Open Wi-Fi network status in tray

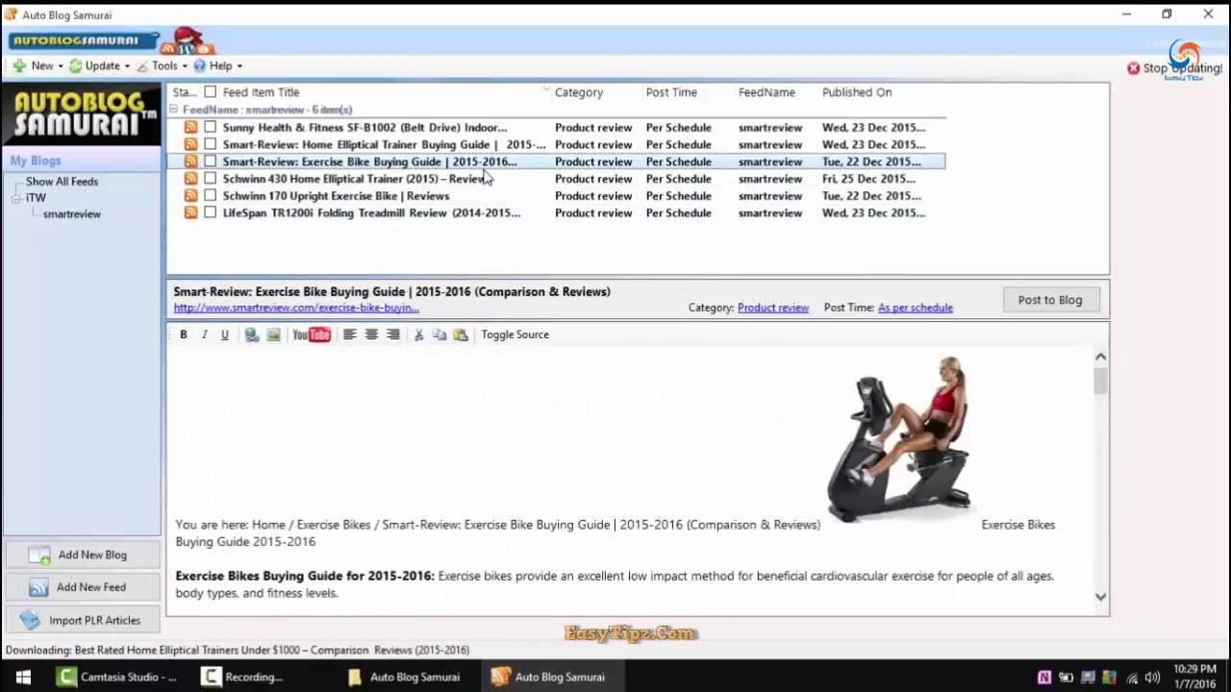(1132, 678)
